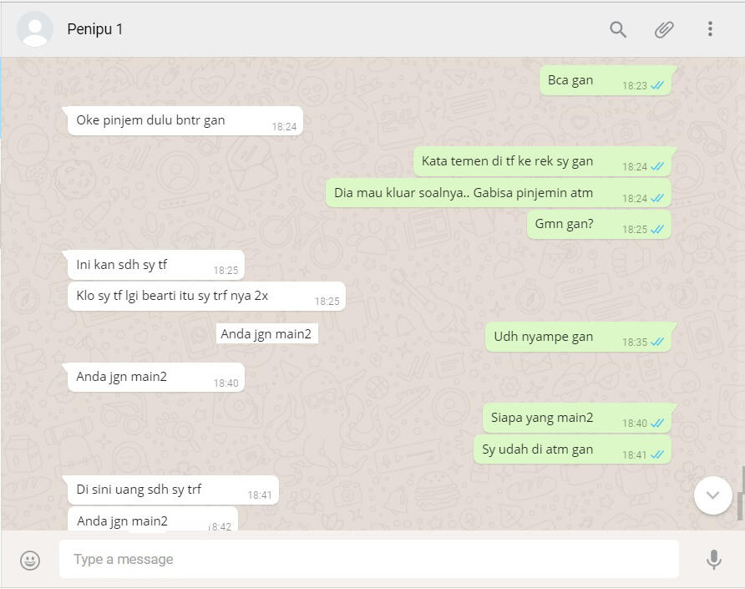This screenshot has width=745, height=589.
Task: Select 'Anda jgn main2' message sent 18:42
Action: point(153,519)
